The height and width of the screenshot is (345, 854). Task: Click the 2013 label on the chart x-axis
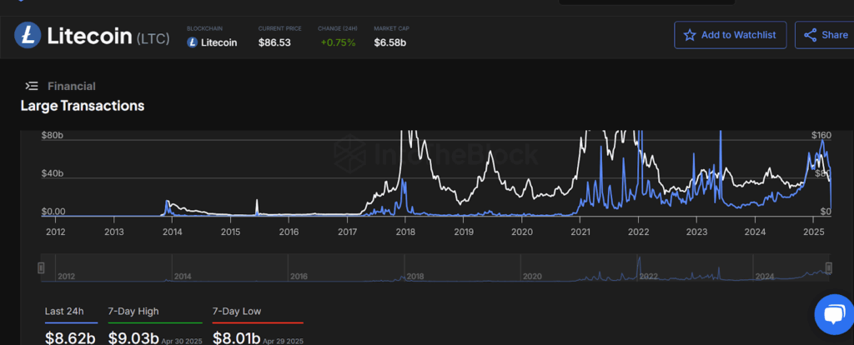tap(113, 232)
